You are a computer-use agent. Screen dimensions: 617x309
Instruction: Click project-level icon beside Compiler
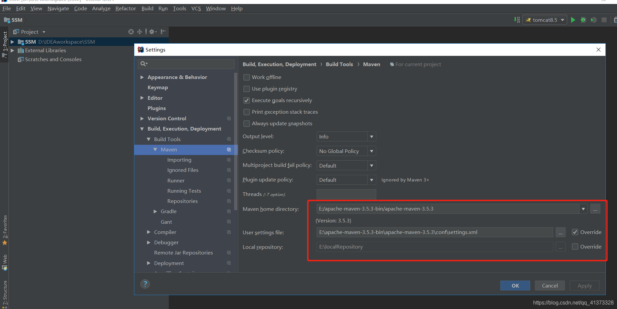[x=229, y=232]
